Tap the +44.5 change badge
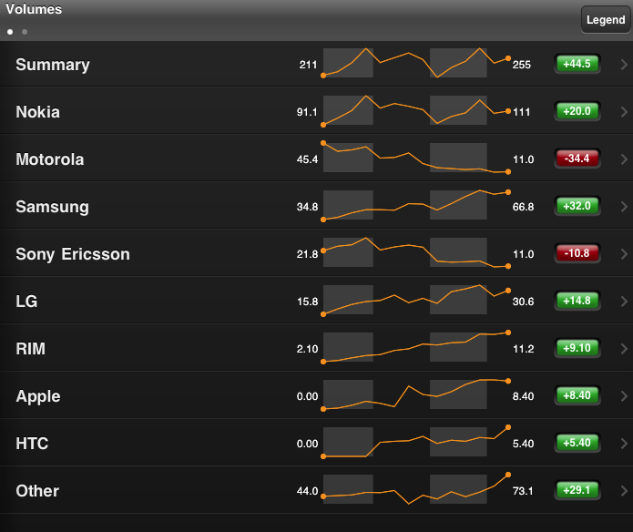 [577, 64]
